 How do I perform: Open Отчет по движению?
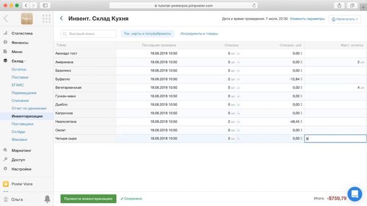[29, 108]
